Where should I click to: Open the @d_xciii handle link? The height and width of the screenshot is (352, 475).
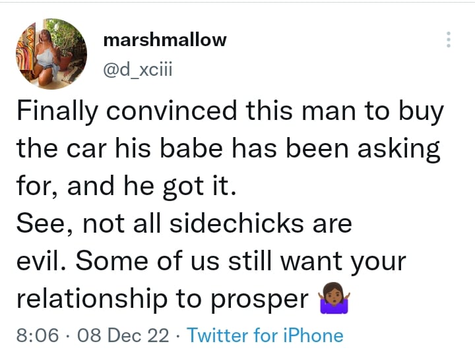click(x=138, y=69)
